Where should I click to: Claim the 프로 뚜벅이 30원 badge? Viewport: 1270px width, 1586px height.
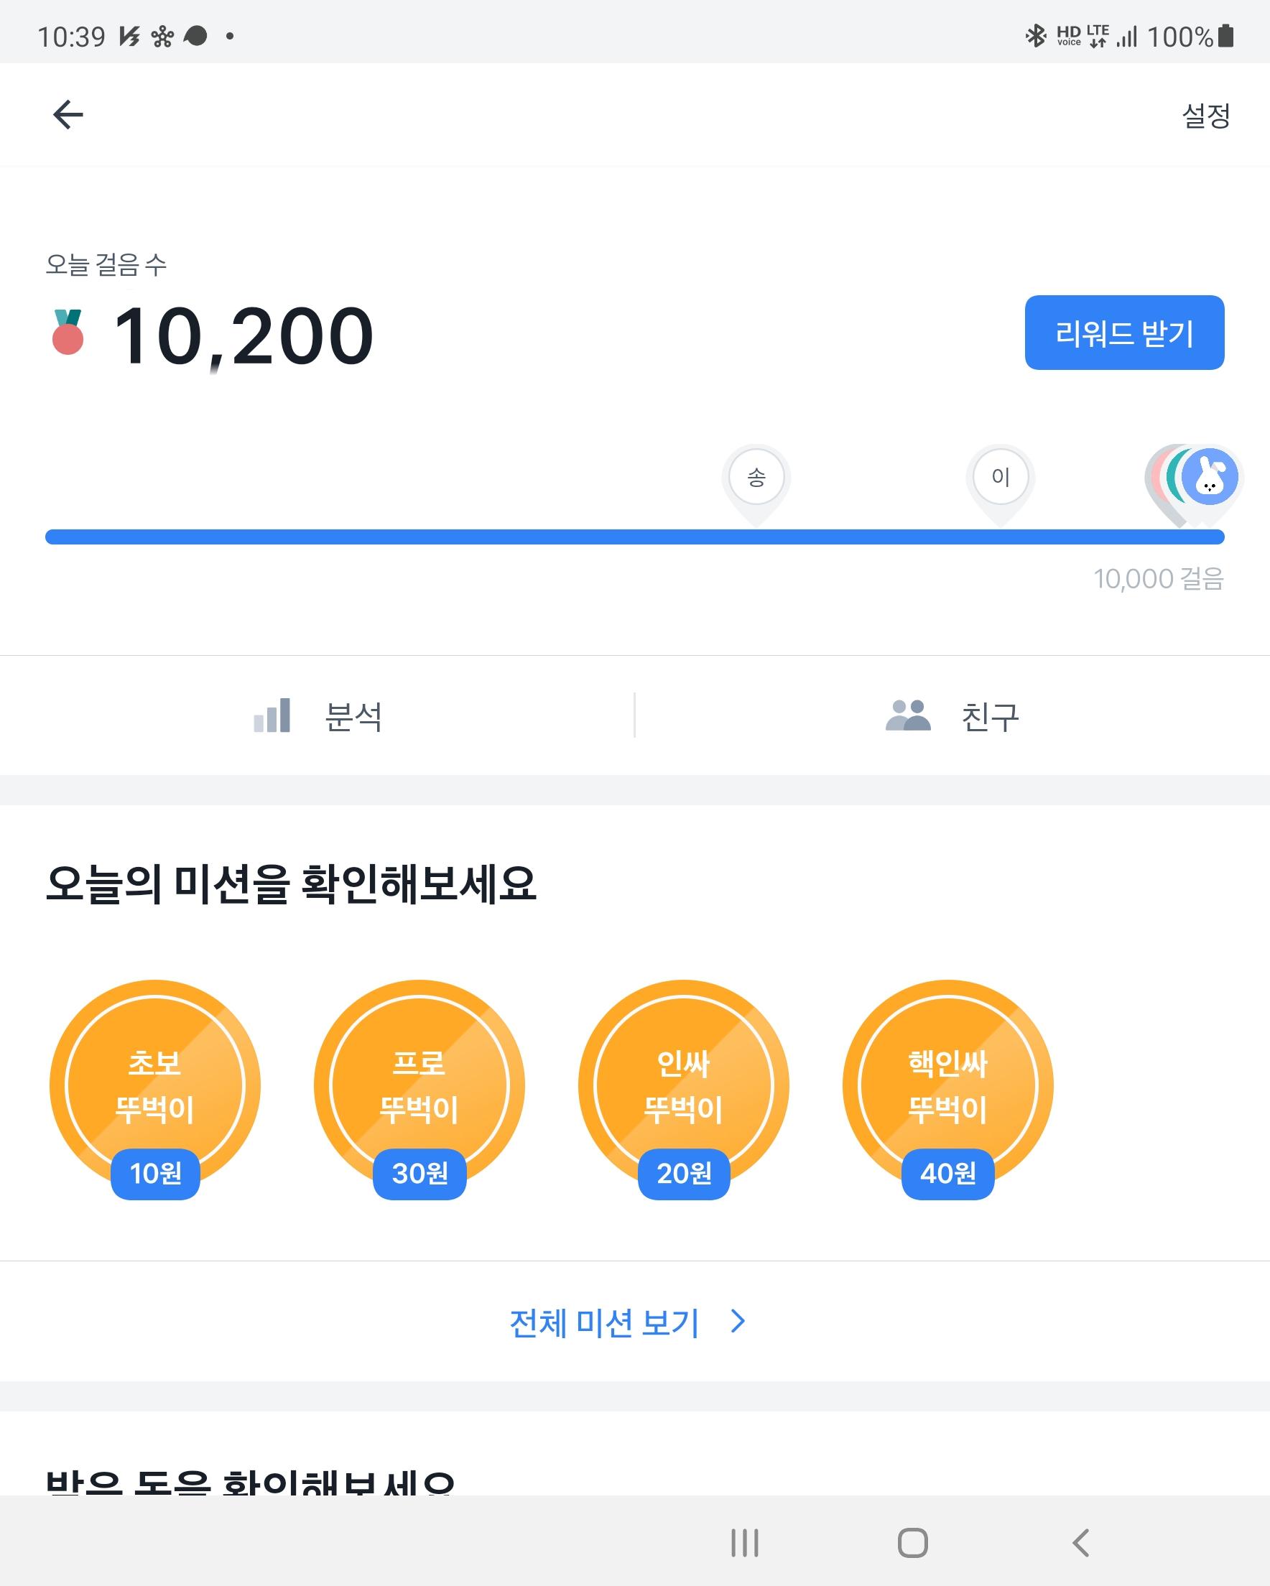[419, 1086]
